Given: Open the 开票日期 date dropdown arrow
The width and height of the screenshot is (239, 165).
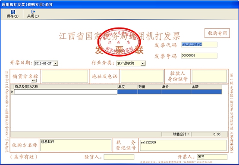Looking at the screenshot, I should tap(56, 63).
